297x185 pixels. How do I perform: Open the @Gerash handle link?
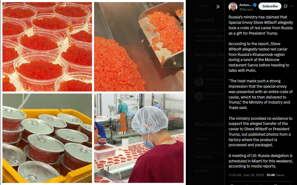(247, 9)
